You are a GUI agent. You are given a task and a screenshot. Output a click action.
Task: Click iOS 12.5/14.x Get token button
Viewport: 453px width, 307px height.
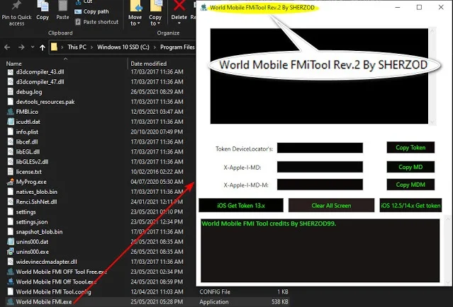pos(410,206)
